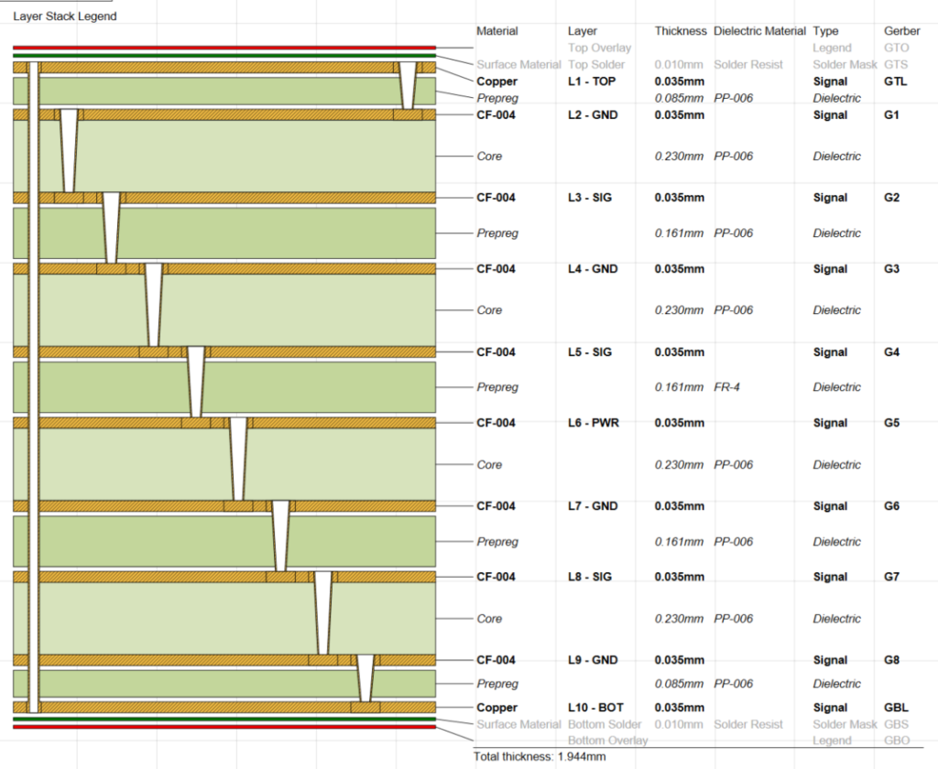Click CF-004 material in the L2 - GND row
Image resolution: width=938 pixels, height=769 pixels.
(496, 114)
